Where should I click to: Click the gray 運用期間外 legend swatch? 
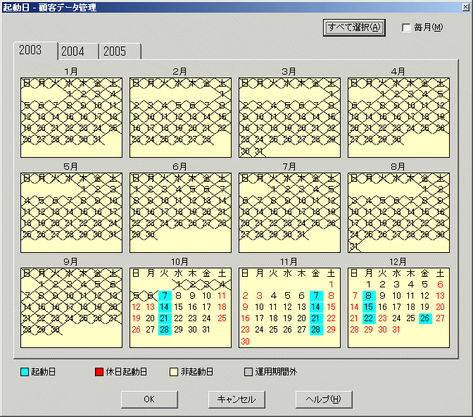[248, 371]
